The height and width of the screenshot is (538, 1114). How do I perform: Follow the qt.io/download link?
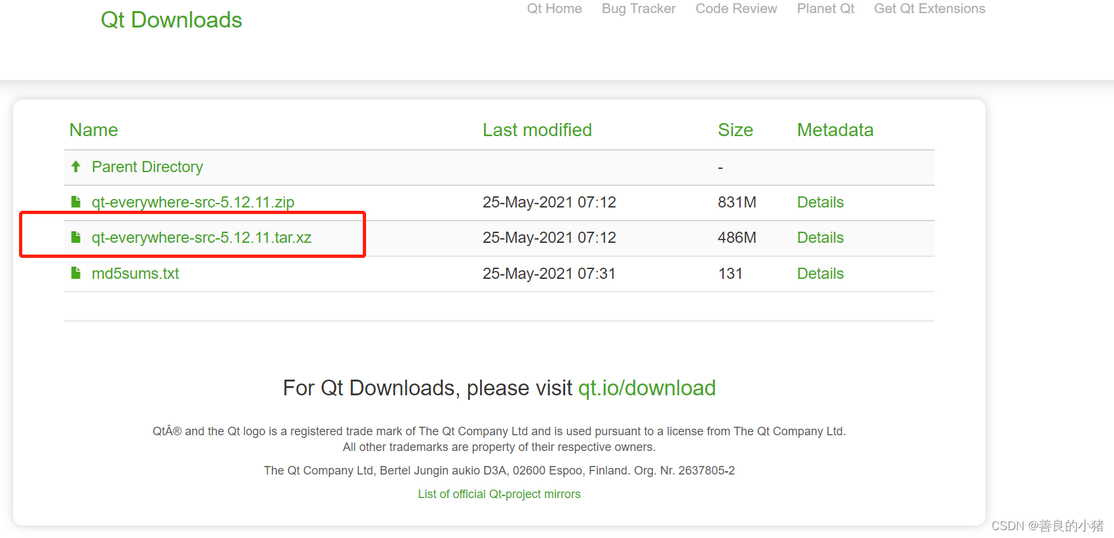(x=647, y=388)
